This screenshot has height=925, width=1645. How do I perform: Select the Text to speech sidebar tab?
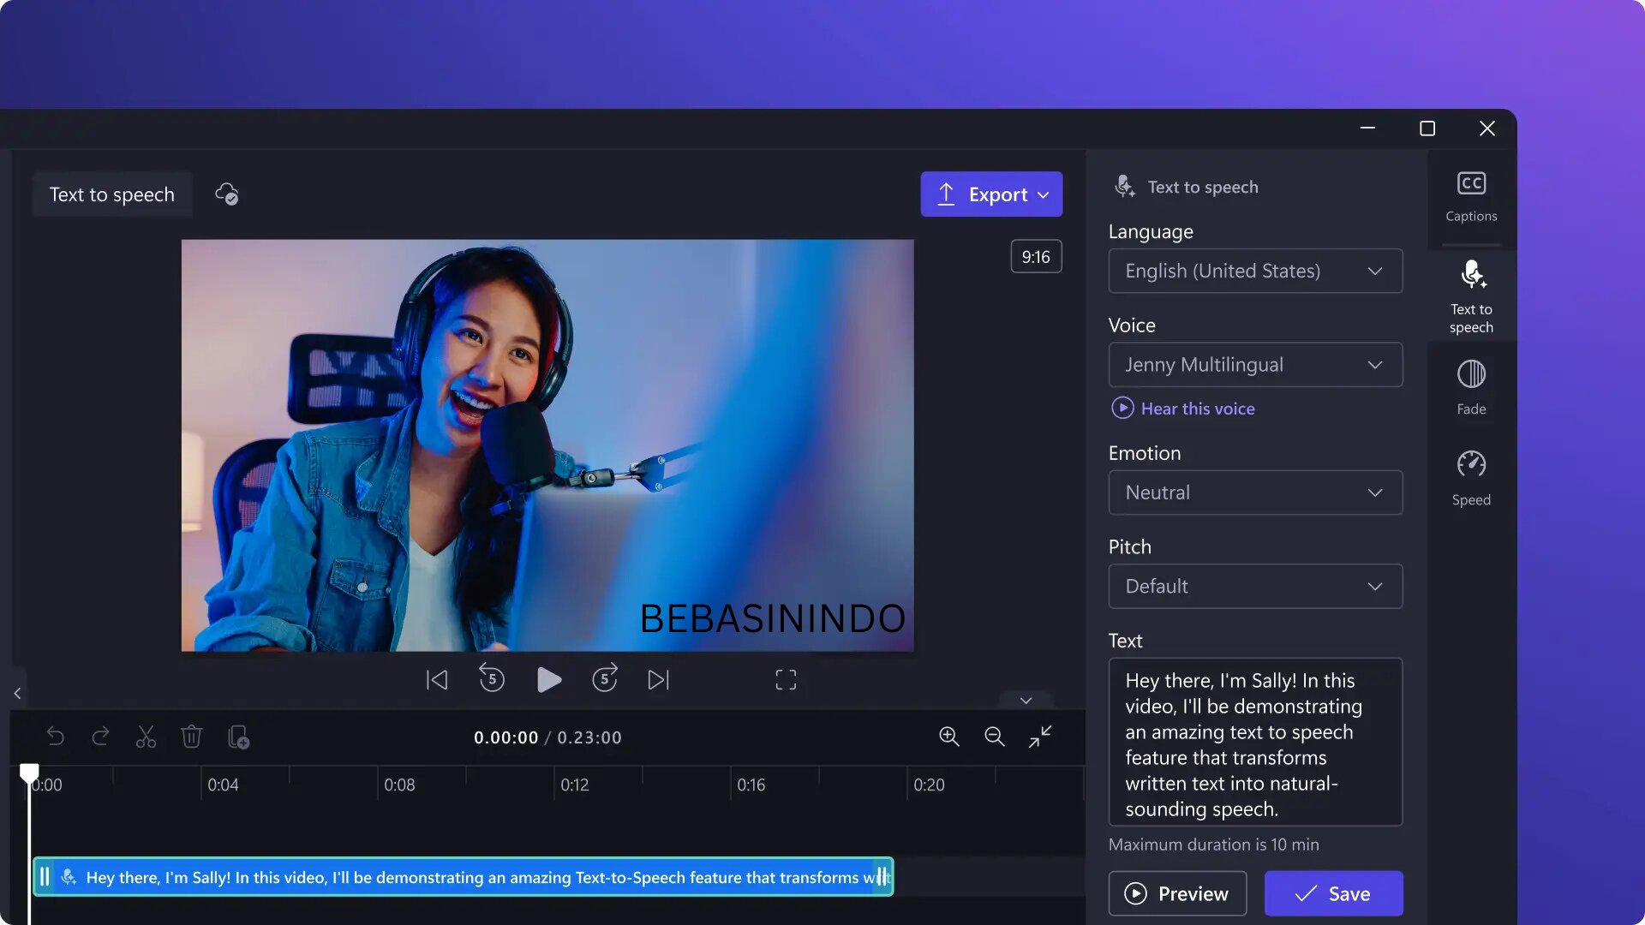(1471, 296)
